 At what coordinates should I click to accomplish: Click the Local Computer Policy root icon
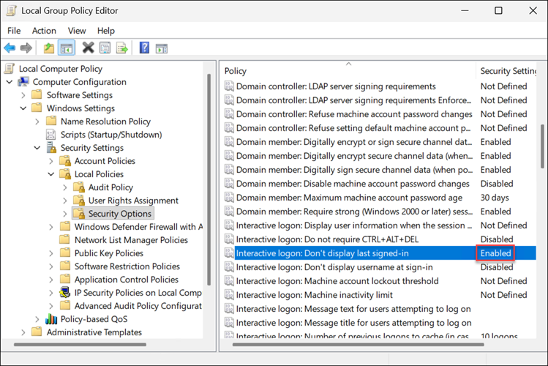(10, 69)
